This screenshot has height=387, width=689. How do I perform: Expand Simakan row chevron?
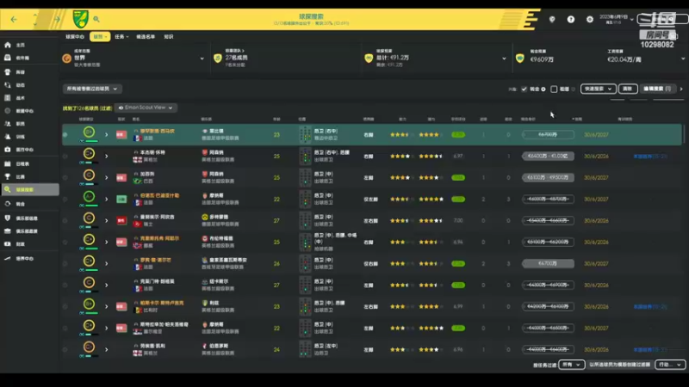[x=106, y=135]
